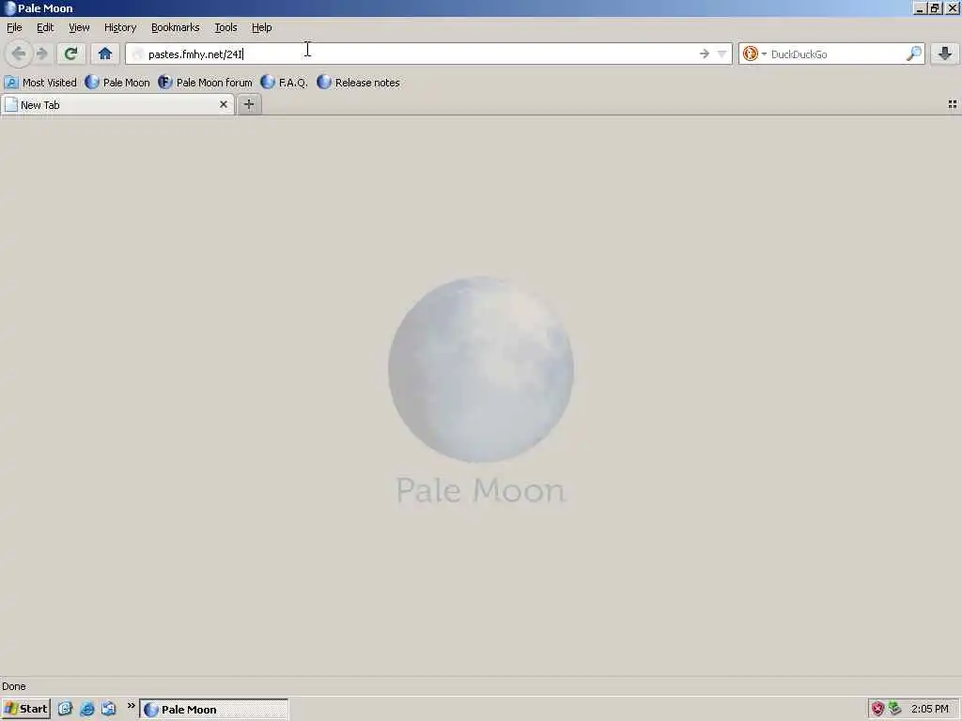Open the View menu

click(79, 27)
